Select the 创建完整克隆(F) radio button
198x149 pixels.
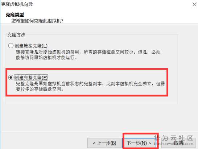pyautogui.click(x=11, y=77)
